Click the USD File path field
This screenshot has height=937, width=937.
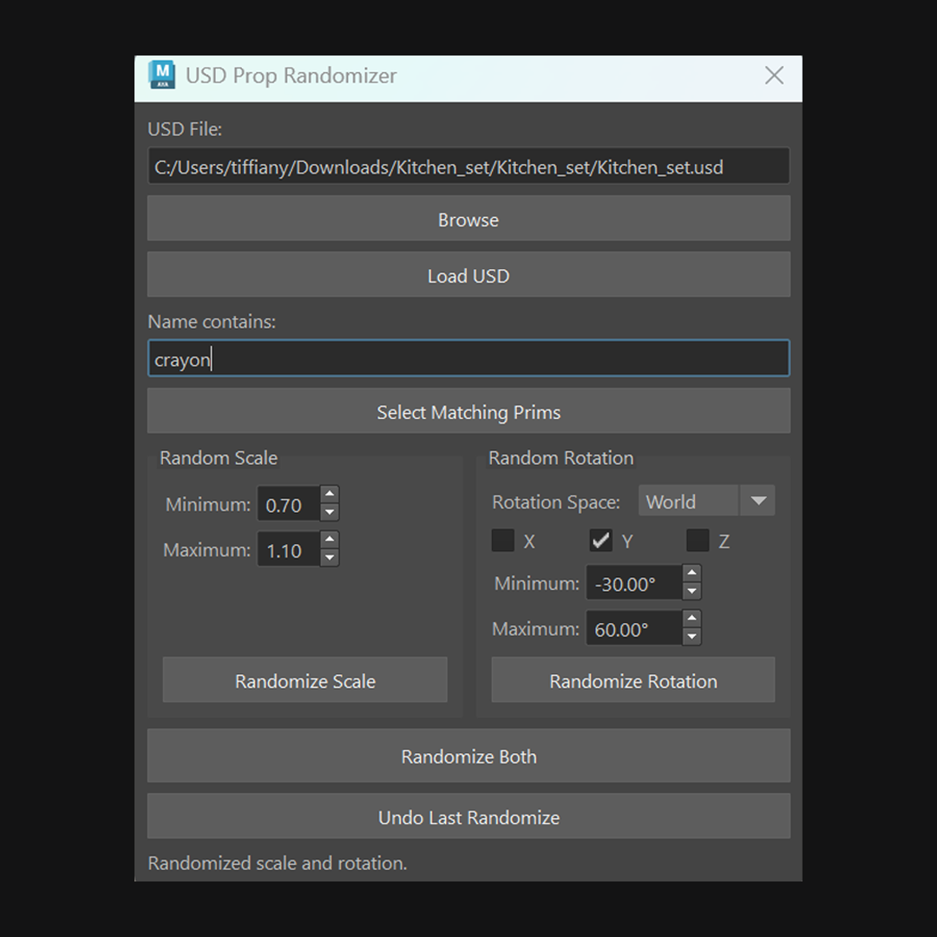pos(468,166)
